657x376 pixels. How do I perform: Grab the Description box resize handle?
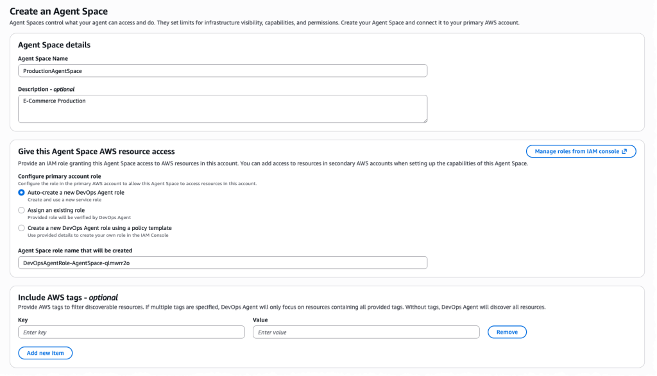point(424,119)
